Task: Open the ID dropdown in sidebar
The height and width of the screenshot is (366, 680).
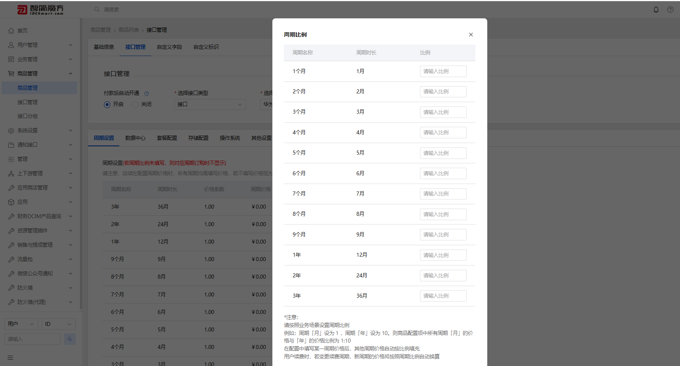Action: tap(59, 324)
